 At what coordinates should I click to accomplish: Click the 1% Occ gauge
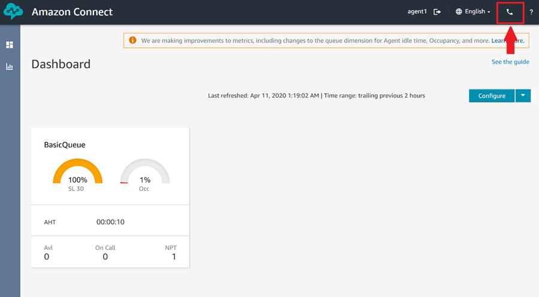[145, 171]
